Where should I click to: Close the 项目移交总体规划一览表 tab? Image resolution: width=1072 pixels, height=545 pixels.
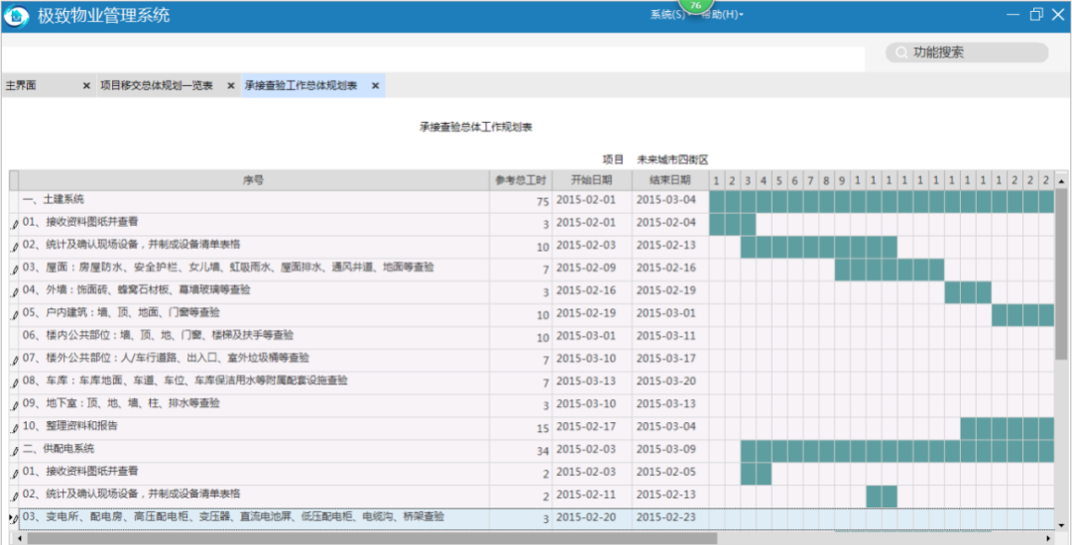click(x=230, y=86)
